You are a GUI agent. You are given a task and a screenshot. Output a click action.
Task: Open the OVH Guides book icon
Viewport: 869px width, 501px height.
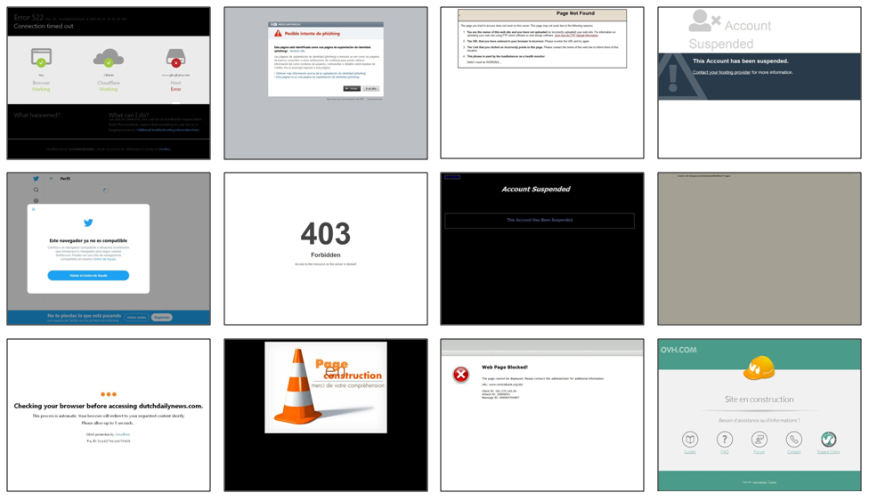point(690,440)
